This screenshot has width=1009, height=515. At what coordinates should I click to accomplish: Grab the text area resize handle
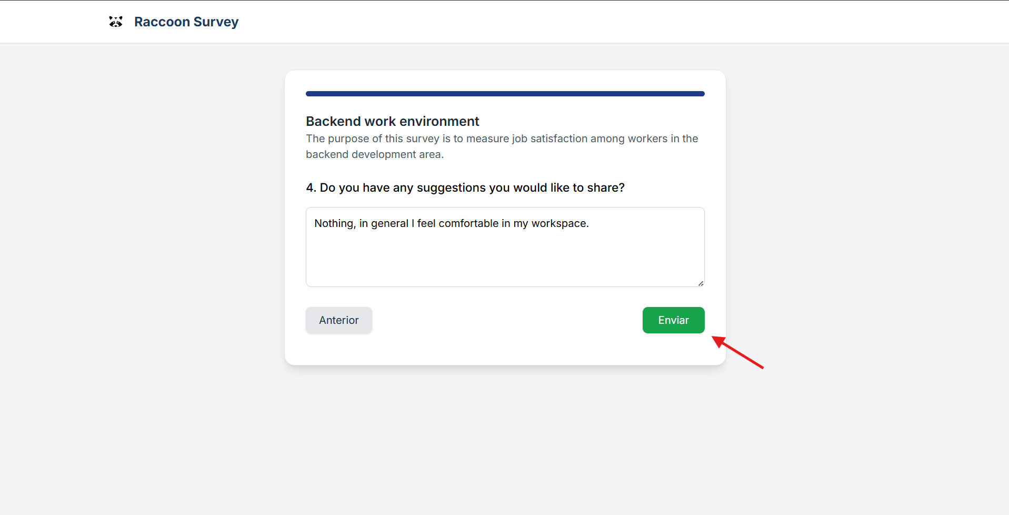(701, 283)
